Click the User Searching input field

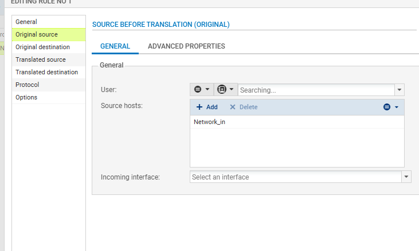(316, 90)
